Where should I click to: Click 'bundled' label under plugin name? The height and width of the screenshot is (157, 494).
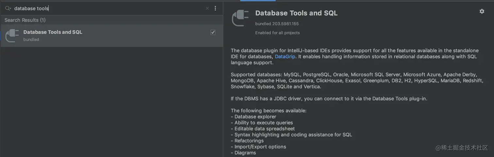[31, 39]
